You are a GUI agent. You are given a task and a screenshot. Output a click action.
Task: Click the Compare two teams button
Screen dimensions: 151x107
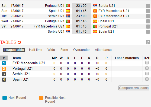pyautogui.click(x=134, y=88)
